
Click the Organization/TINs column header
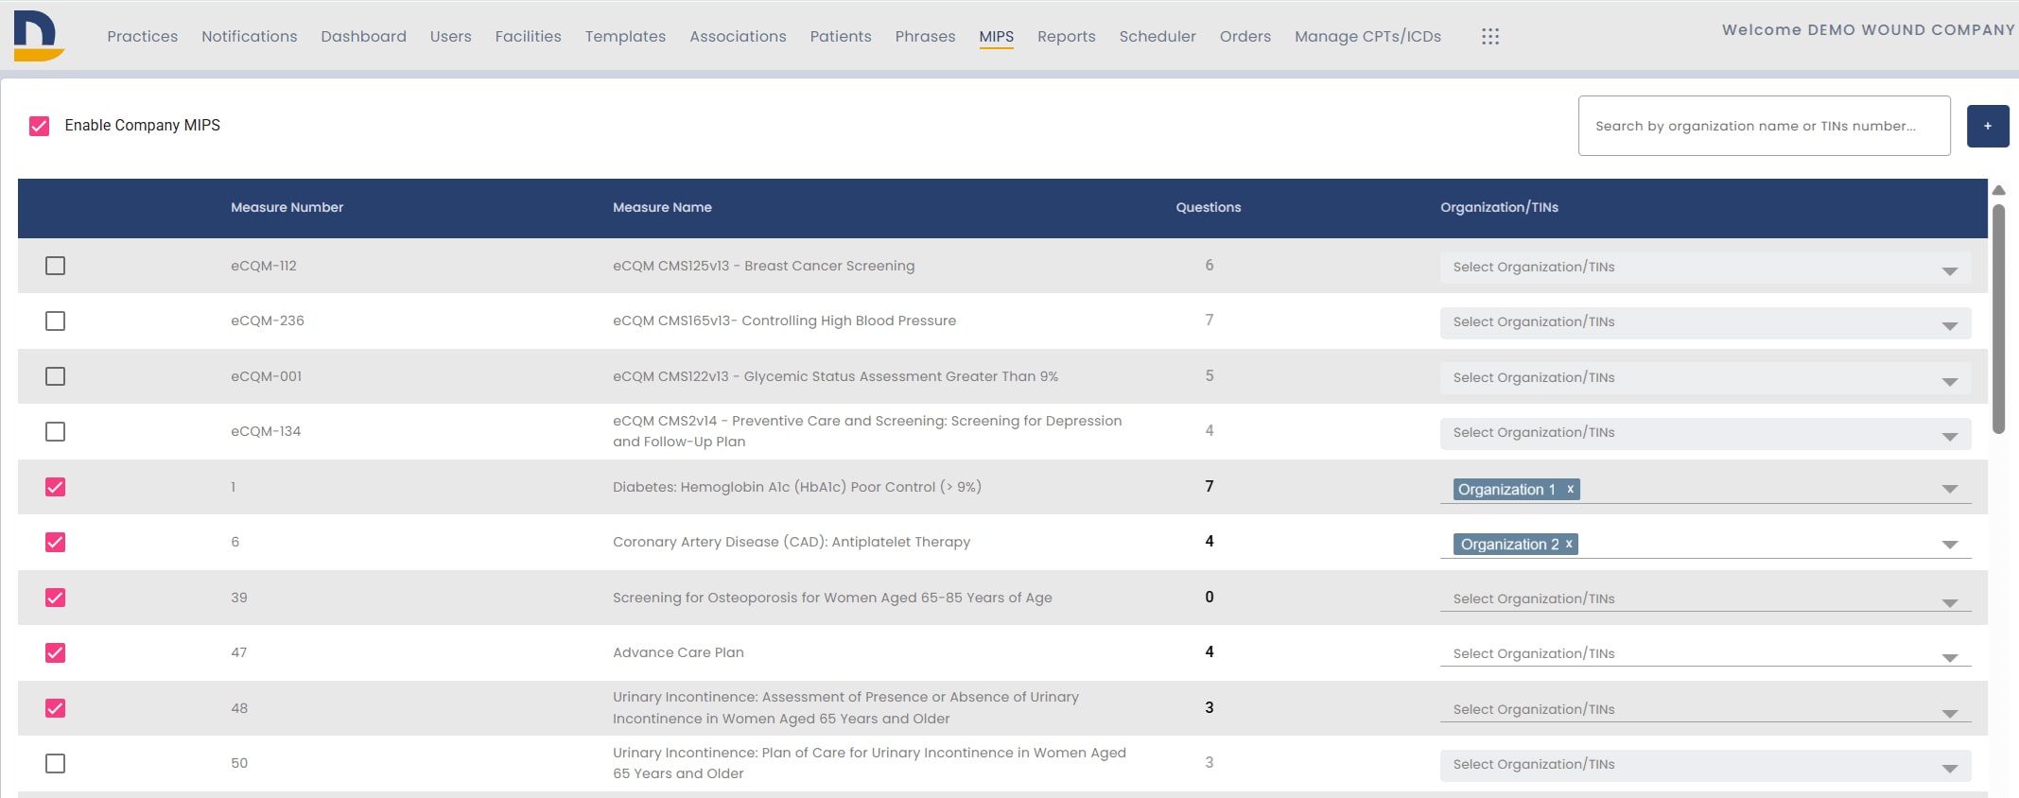pos(1499,207)
